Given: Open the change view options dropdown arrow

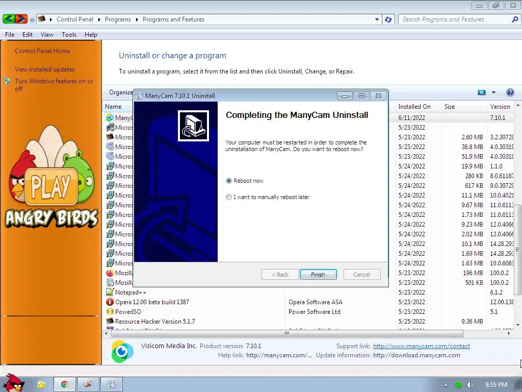Looking at the screenshot, I should 493,92.
